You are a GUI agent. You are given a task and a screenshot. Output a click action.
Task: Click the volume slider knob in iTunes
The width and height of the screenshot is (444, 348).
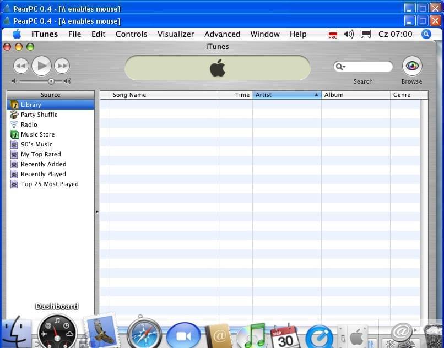tap(51, 81)
